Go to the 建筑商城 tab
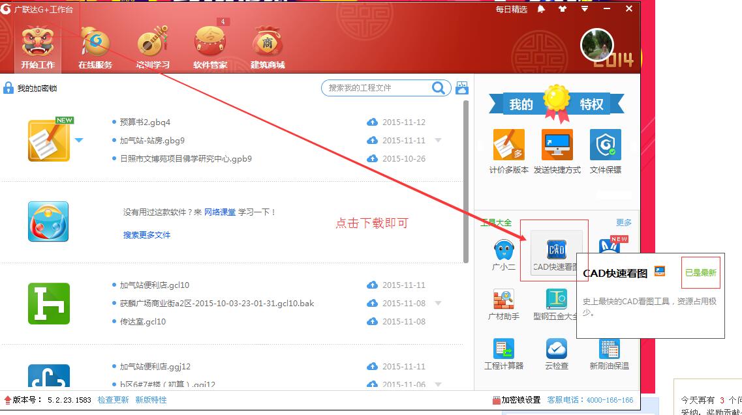 tap(268, 48)
